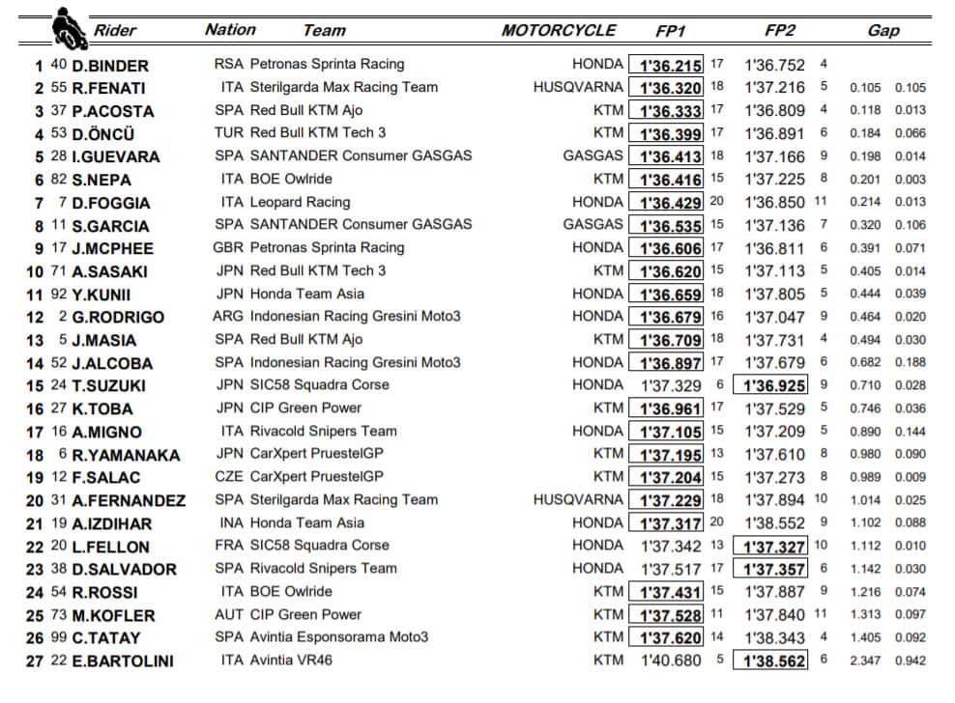Select rider T.SUZUKI name
955x703 pixels.
pos(113,386)
